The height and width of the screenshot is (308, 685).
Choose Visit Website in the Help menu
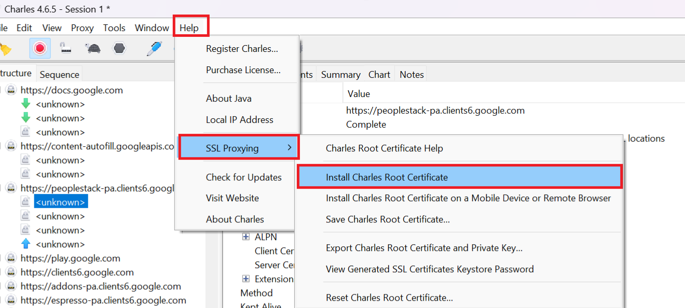232,198
